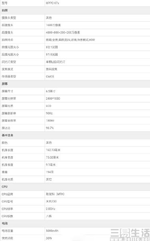Viewport: 150px width, 241px height.
Task: Select the '屏幕尺寸' label
Action: tap(7, 91)
